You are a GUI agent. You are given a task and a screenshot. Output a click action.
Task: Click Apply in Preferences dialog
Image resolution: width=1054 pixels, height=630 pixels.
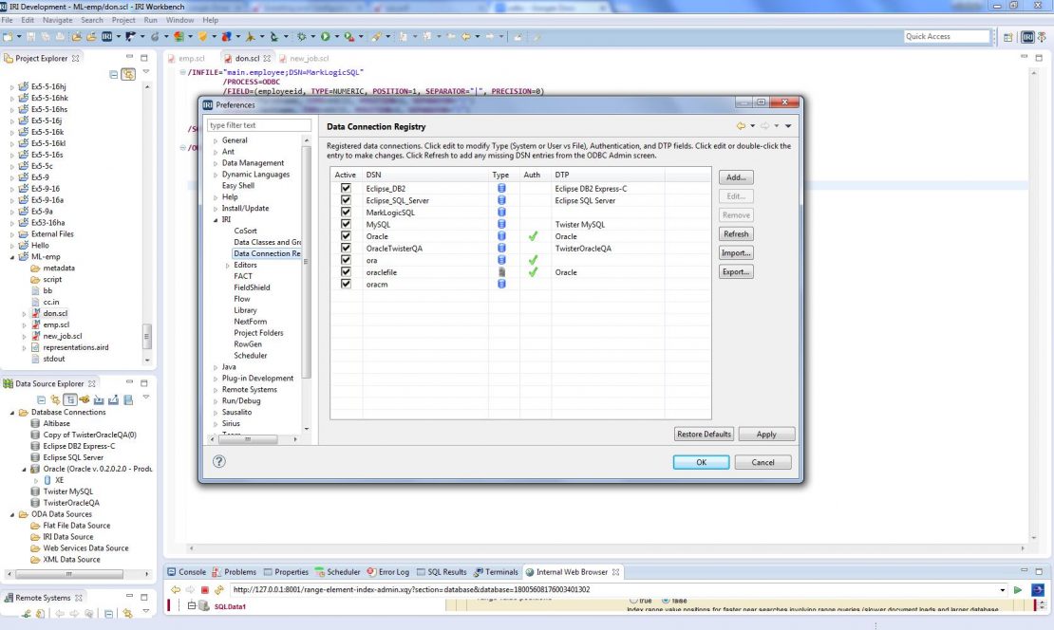[x=766, y=434]
